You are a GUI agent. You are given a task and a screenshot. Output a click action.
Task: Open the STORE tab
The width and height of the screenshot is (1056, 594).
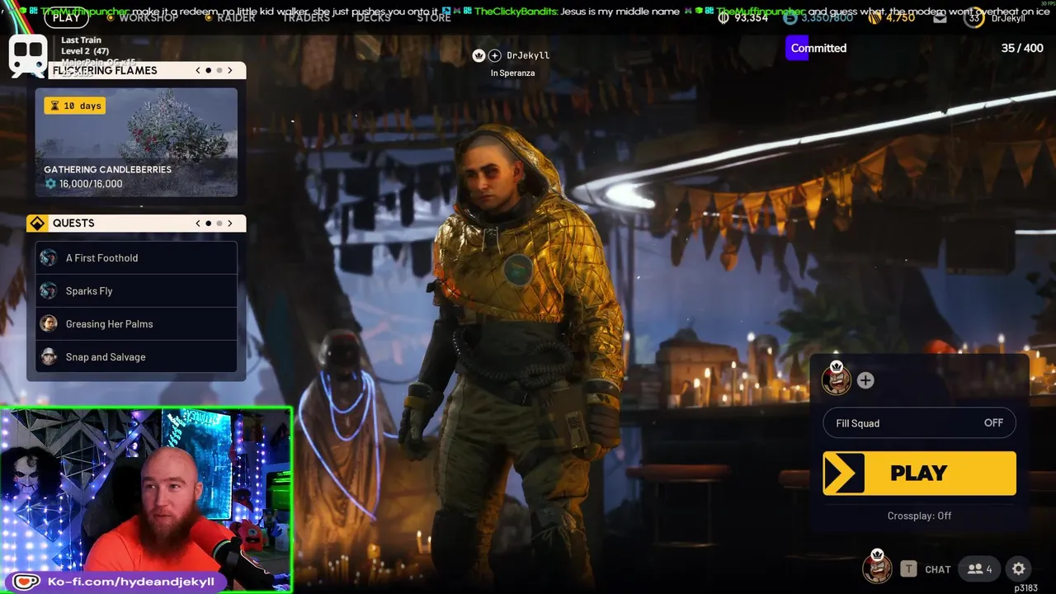point(434,17)
